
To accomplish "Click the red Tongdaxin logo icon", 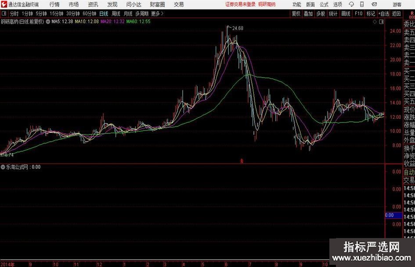I will tap(4, 4).
